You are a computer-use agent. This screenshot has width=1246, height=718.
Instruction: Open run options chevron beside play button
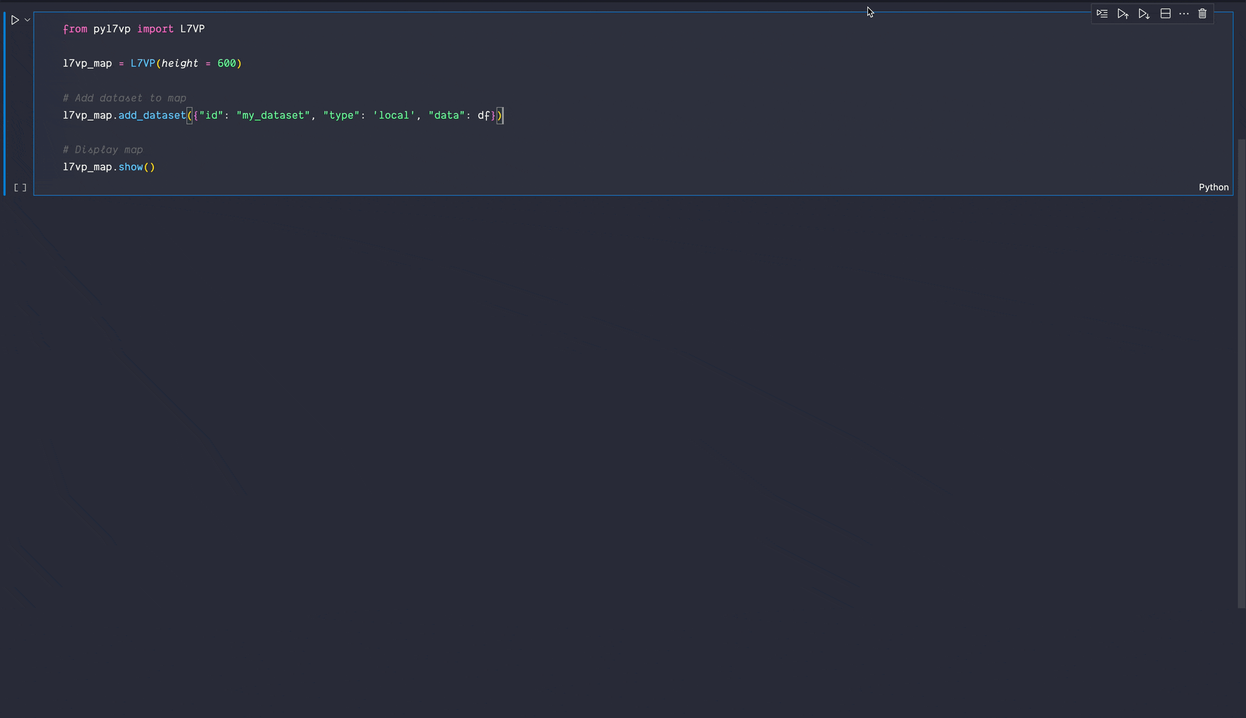(28, 20)
